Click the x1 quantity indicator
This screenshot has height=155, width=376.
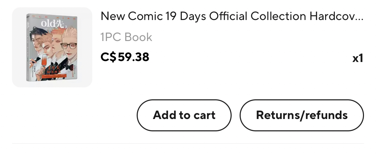[x=357, y=58]
